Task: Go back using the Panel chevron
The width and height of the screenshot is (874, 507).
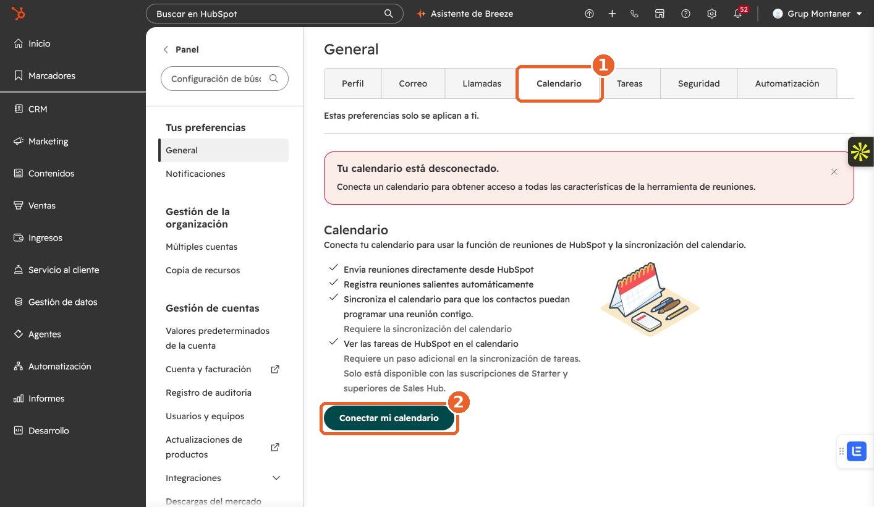Action: coord(166,49)
